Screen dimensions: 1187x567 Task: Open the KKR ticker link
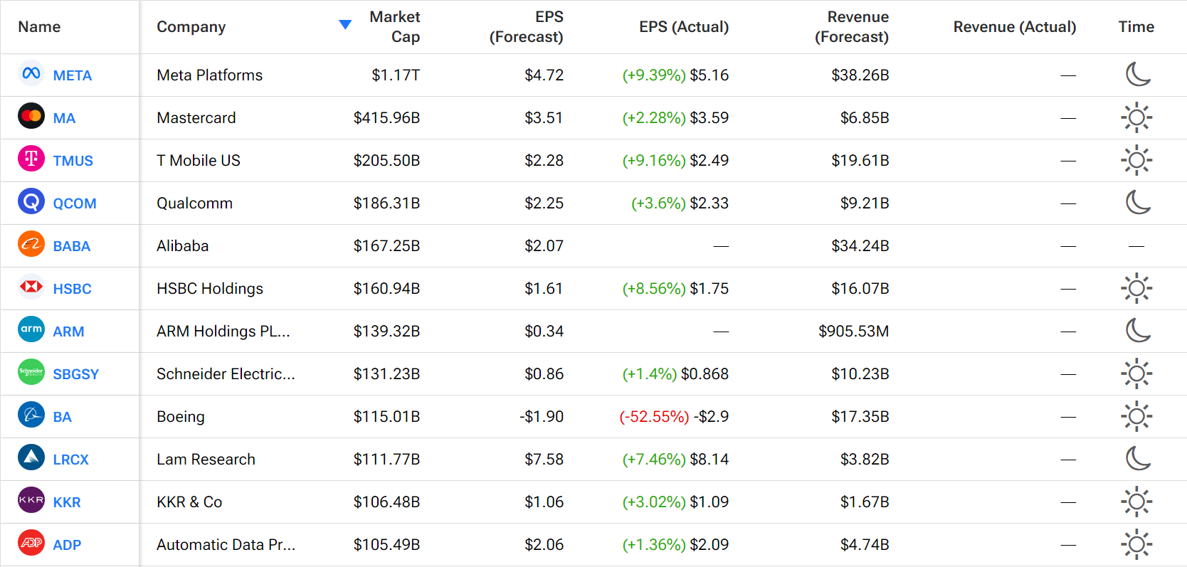coord(67,502)
